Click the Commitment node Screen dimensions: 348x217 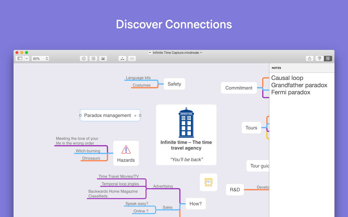tap(239, 88)
